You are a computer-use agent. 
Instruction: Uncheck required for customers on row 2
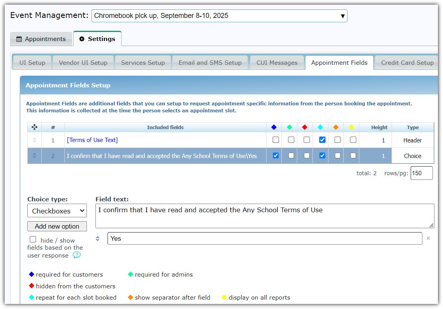(x=276, y=155)
